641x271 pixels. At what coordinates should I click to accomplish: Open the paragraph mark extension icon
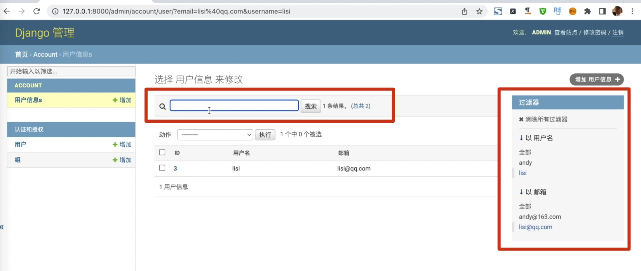click(x=528, y=11)
